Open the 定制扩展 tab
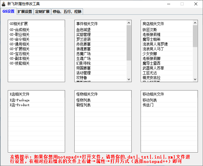Image resolution: width=203 pixels, height=166 pixels. tap(42, 12)
